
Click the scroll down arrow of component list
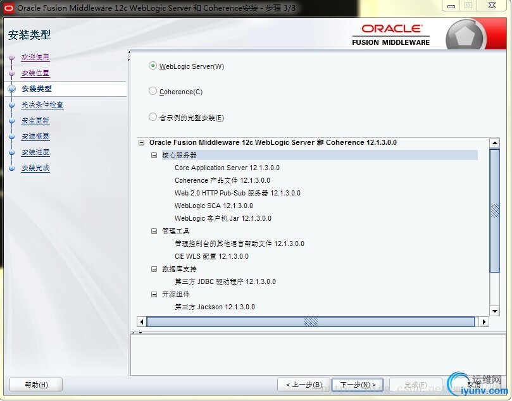coord(495,311)
